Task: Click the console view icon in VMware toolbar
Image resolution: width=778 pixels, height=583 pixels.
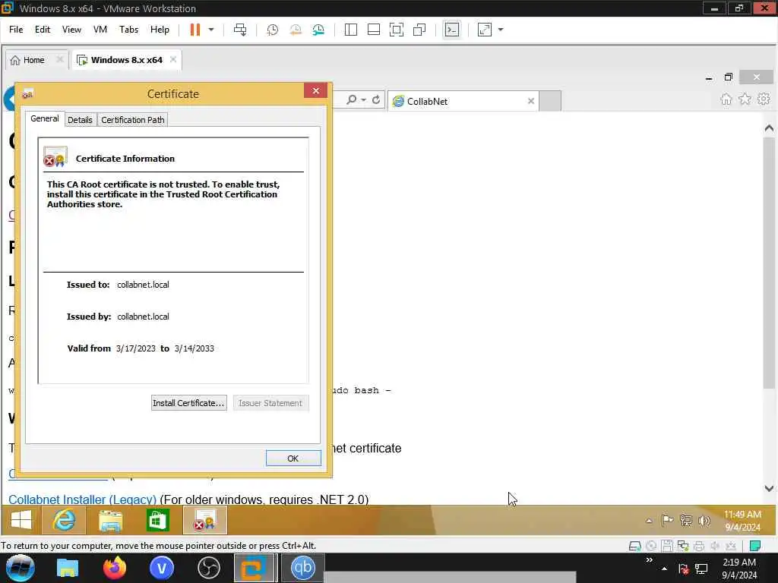Action: pyautogui.click(x=451, y=30)
